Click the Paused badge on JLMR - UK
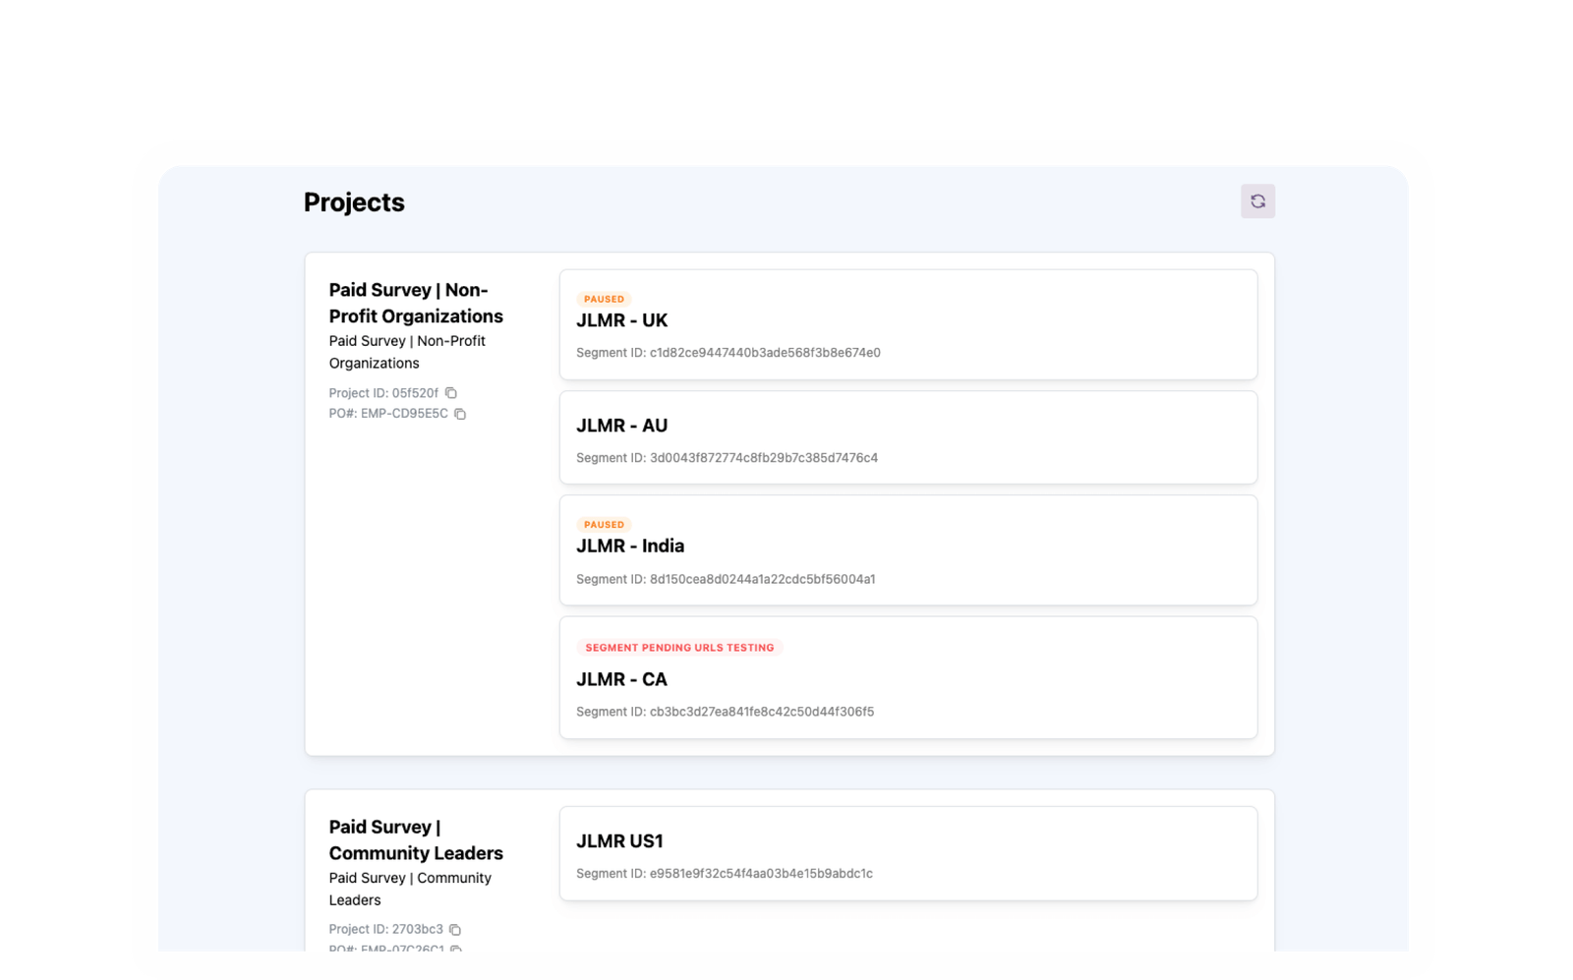Image resolution: width=1573 pixels, height=980 pixels. pyautogui.click(x=604, y=299)
